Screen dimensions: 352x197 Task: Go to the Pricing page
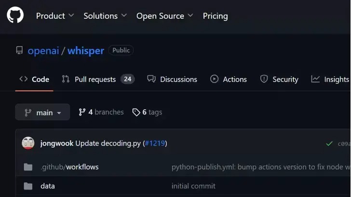[215, 16]
